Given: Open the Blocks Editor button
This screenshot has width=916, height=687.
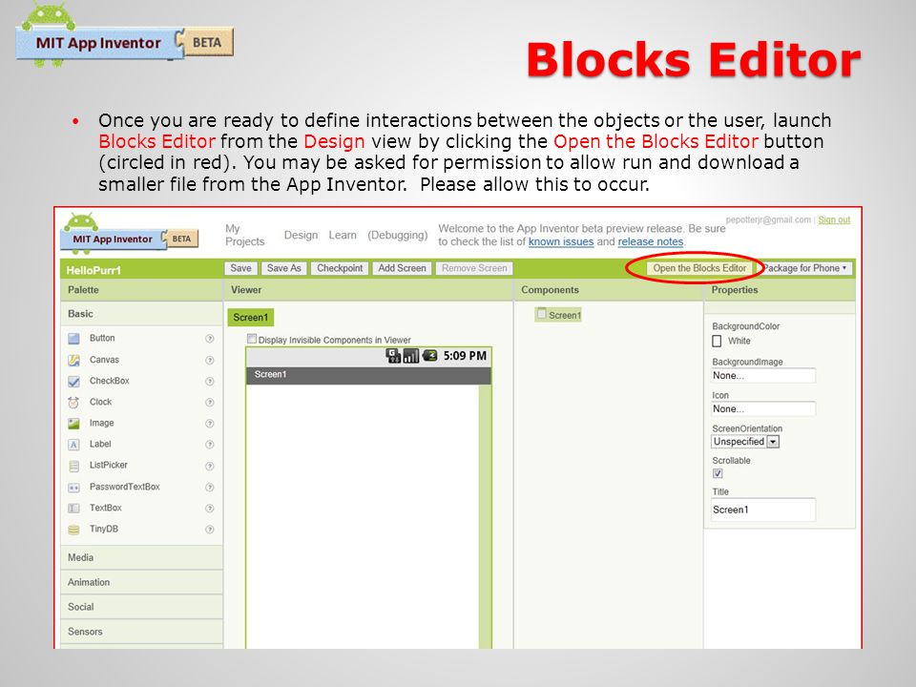Looking at the screenshot, I should point(699,268).
